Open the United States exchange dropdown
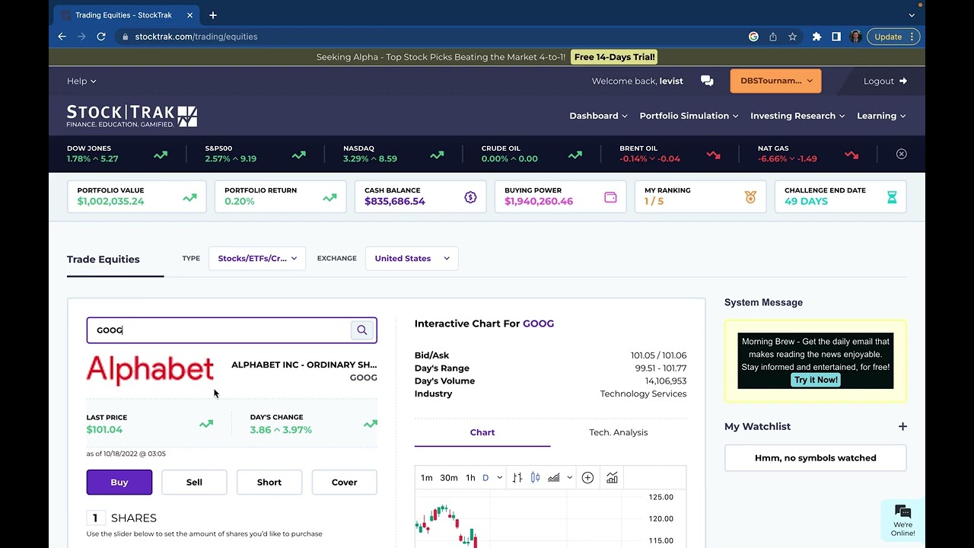Viewport: 974px width, 548px height. tap(412, 258)
